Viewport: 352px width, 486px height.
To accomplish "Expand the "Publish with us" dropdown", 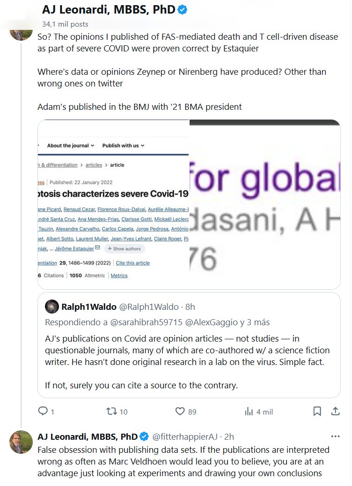I will click(x=123, y=145).
